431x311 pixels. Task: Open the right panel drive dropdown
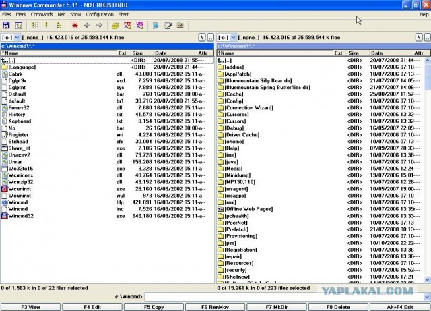233,38
